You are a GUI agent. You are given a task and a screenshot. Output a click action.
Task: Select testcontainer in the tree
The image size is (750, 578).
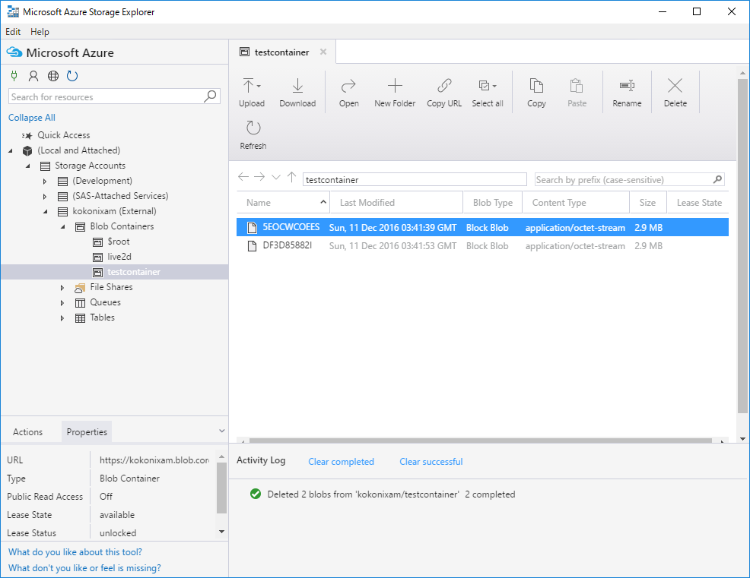(x=114, y=272)
